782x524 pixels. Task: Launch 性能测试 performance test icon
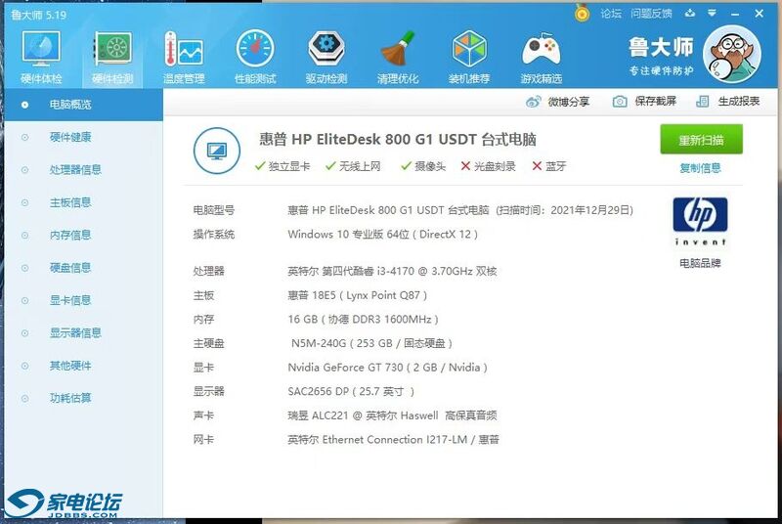click(255, 58)
